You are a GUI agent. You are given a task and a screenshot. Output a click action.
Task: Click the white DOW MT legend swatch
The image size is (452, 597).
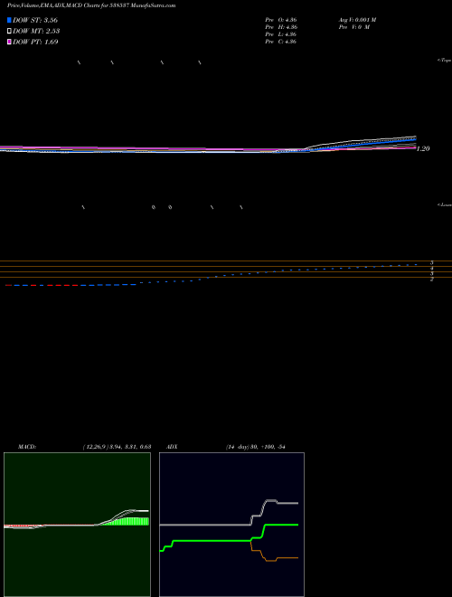point(9,32)
